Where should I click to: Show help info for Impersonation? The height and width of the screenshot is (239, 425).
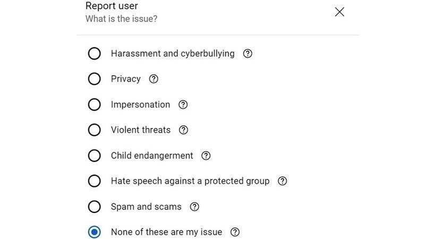(x=183, y=105)
